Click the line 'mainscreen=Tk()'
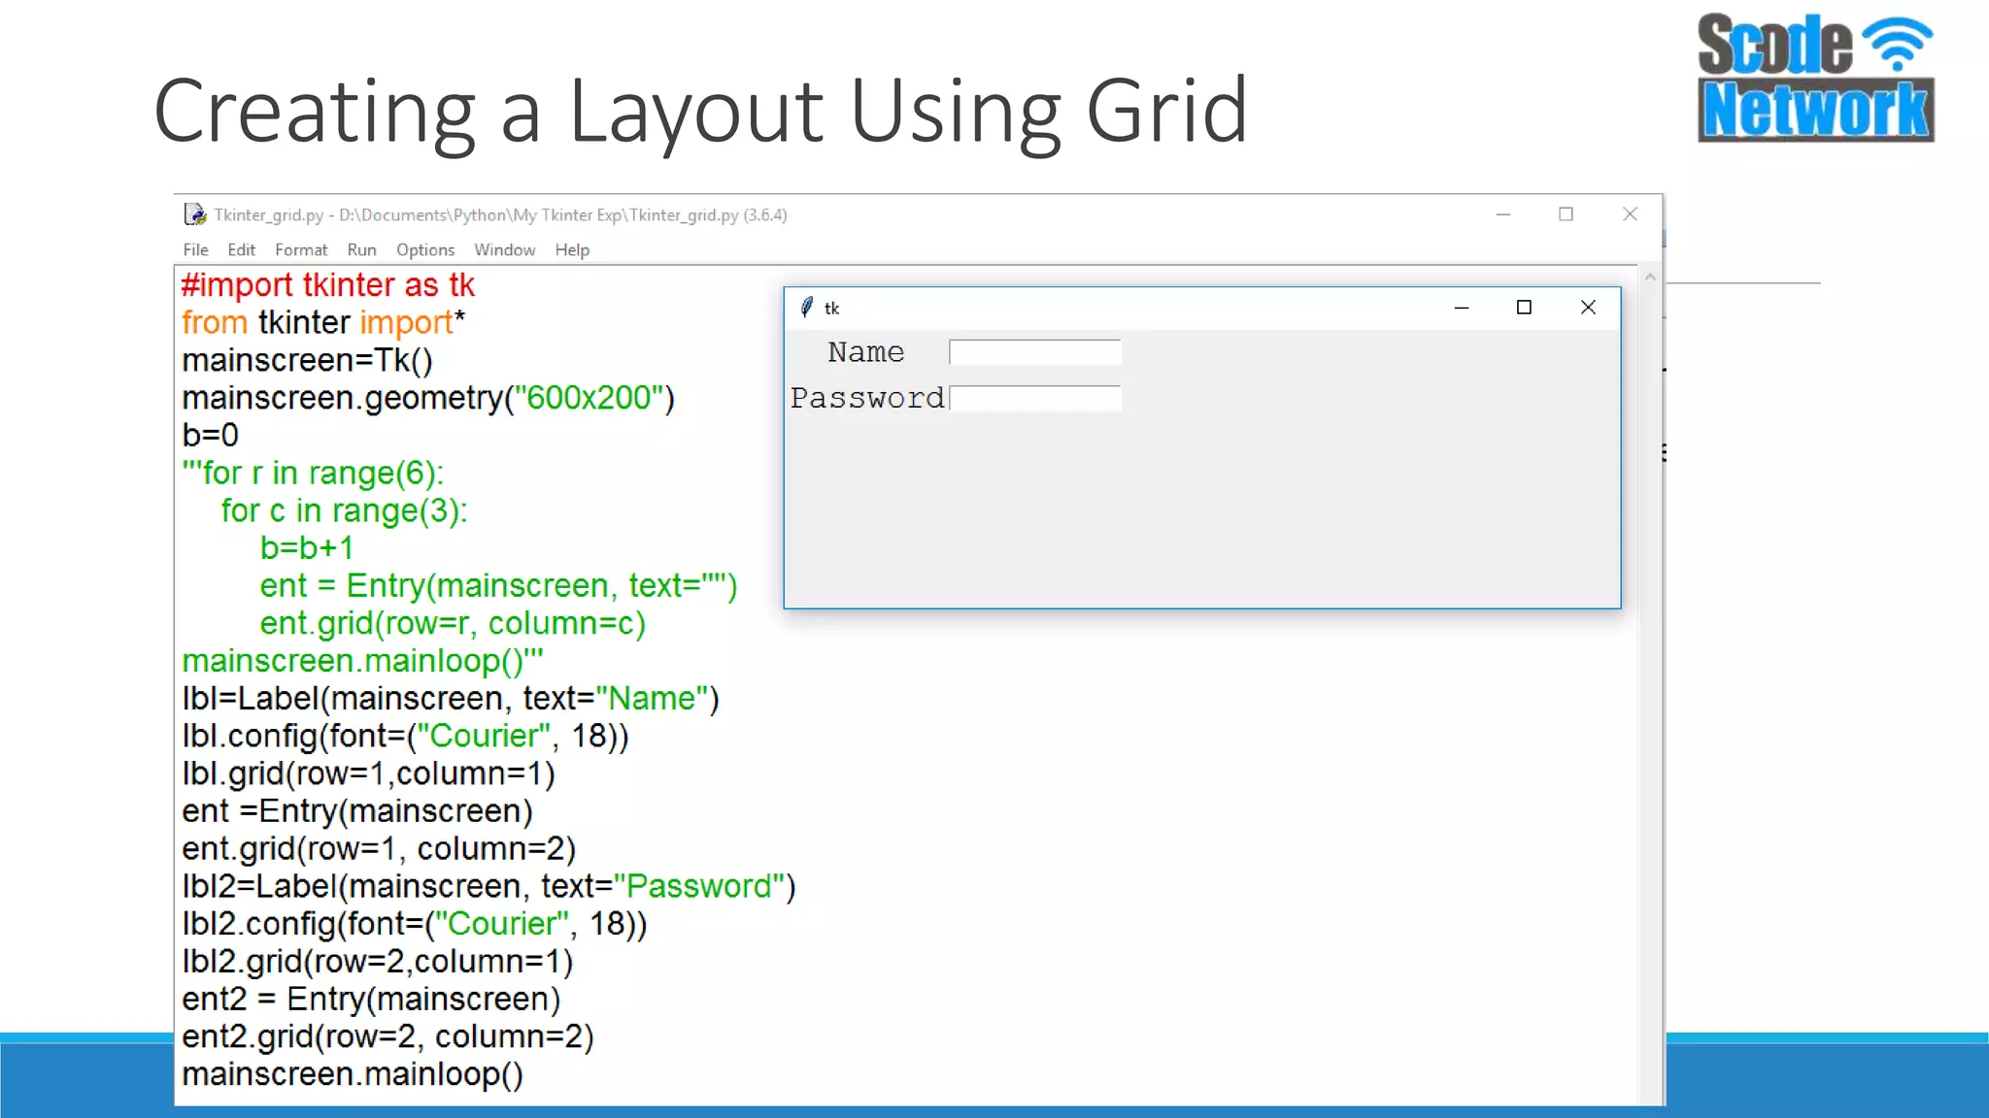 (x=307, y=360)
